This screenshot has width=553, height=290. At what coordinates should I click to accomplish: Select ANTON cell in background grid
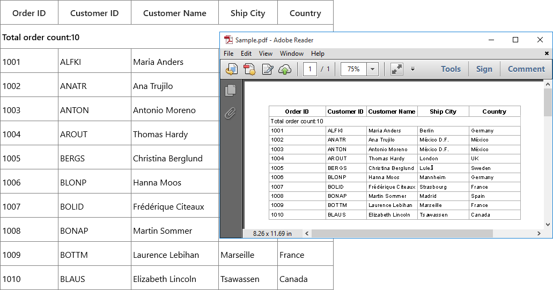tap(94, 110)
